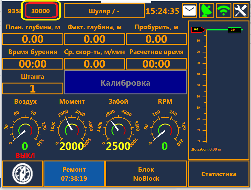Click the satellite dish GPS icon
Image resolution: width=251 pixels, height=190 pixels.
(x=207, y=11)
